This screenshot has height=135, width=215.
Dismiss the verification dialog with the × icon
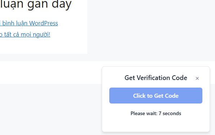pos(197,78)
